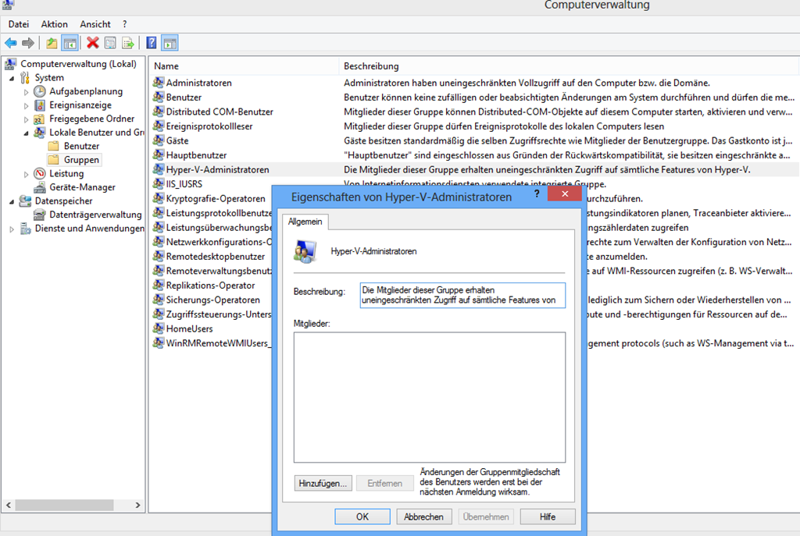The height and width of the screenshot is (536, 800).
Task: Open Datenträgerverwaltung in the tree
Action: coord(95,215)
